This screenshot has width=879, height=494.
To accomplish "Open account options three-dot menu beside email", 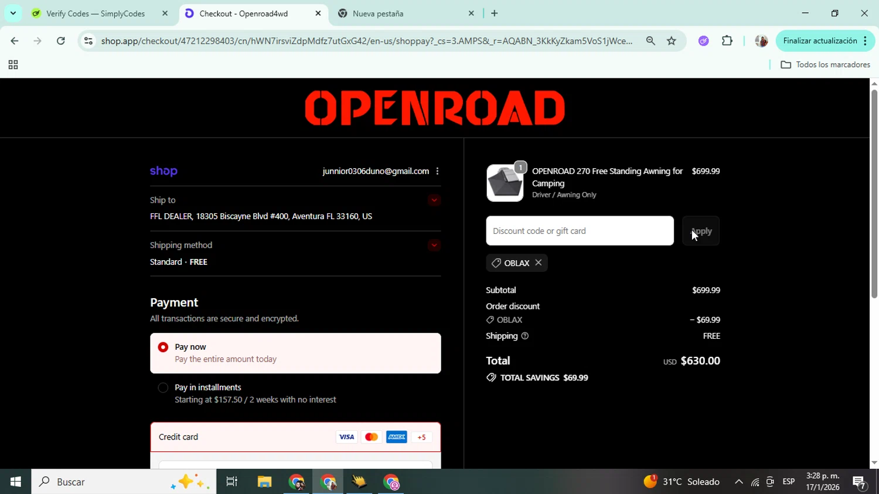I will pos(437,171).
